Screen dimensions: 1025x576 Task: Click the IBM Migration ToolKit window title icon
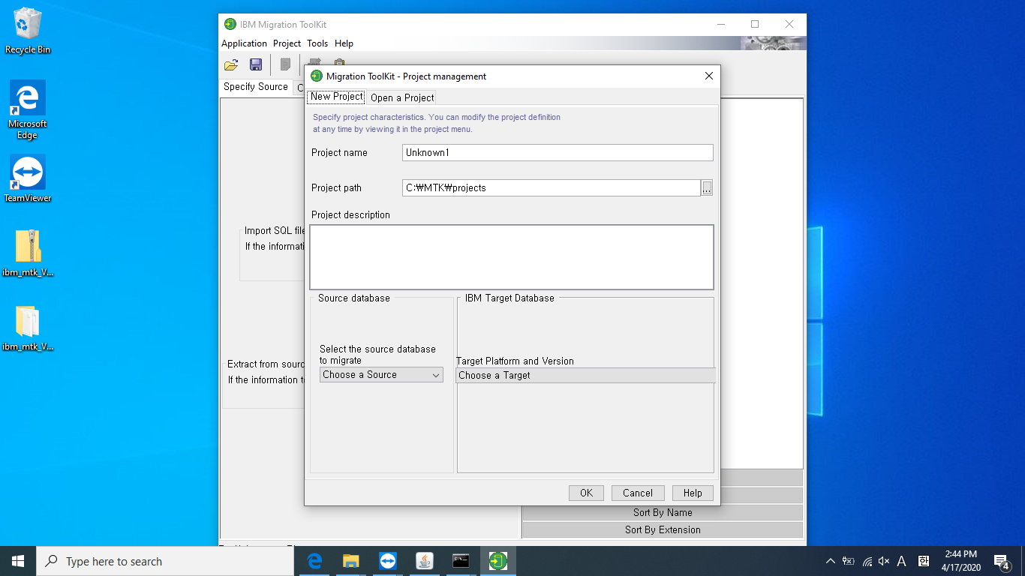point(230,24)
